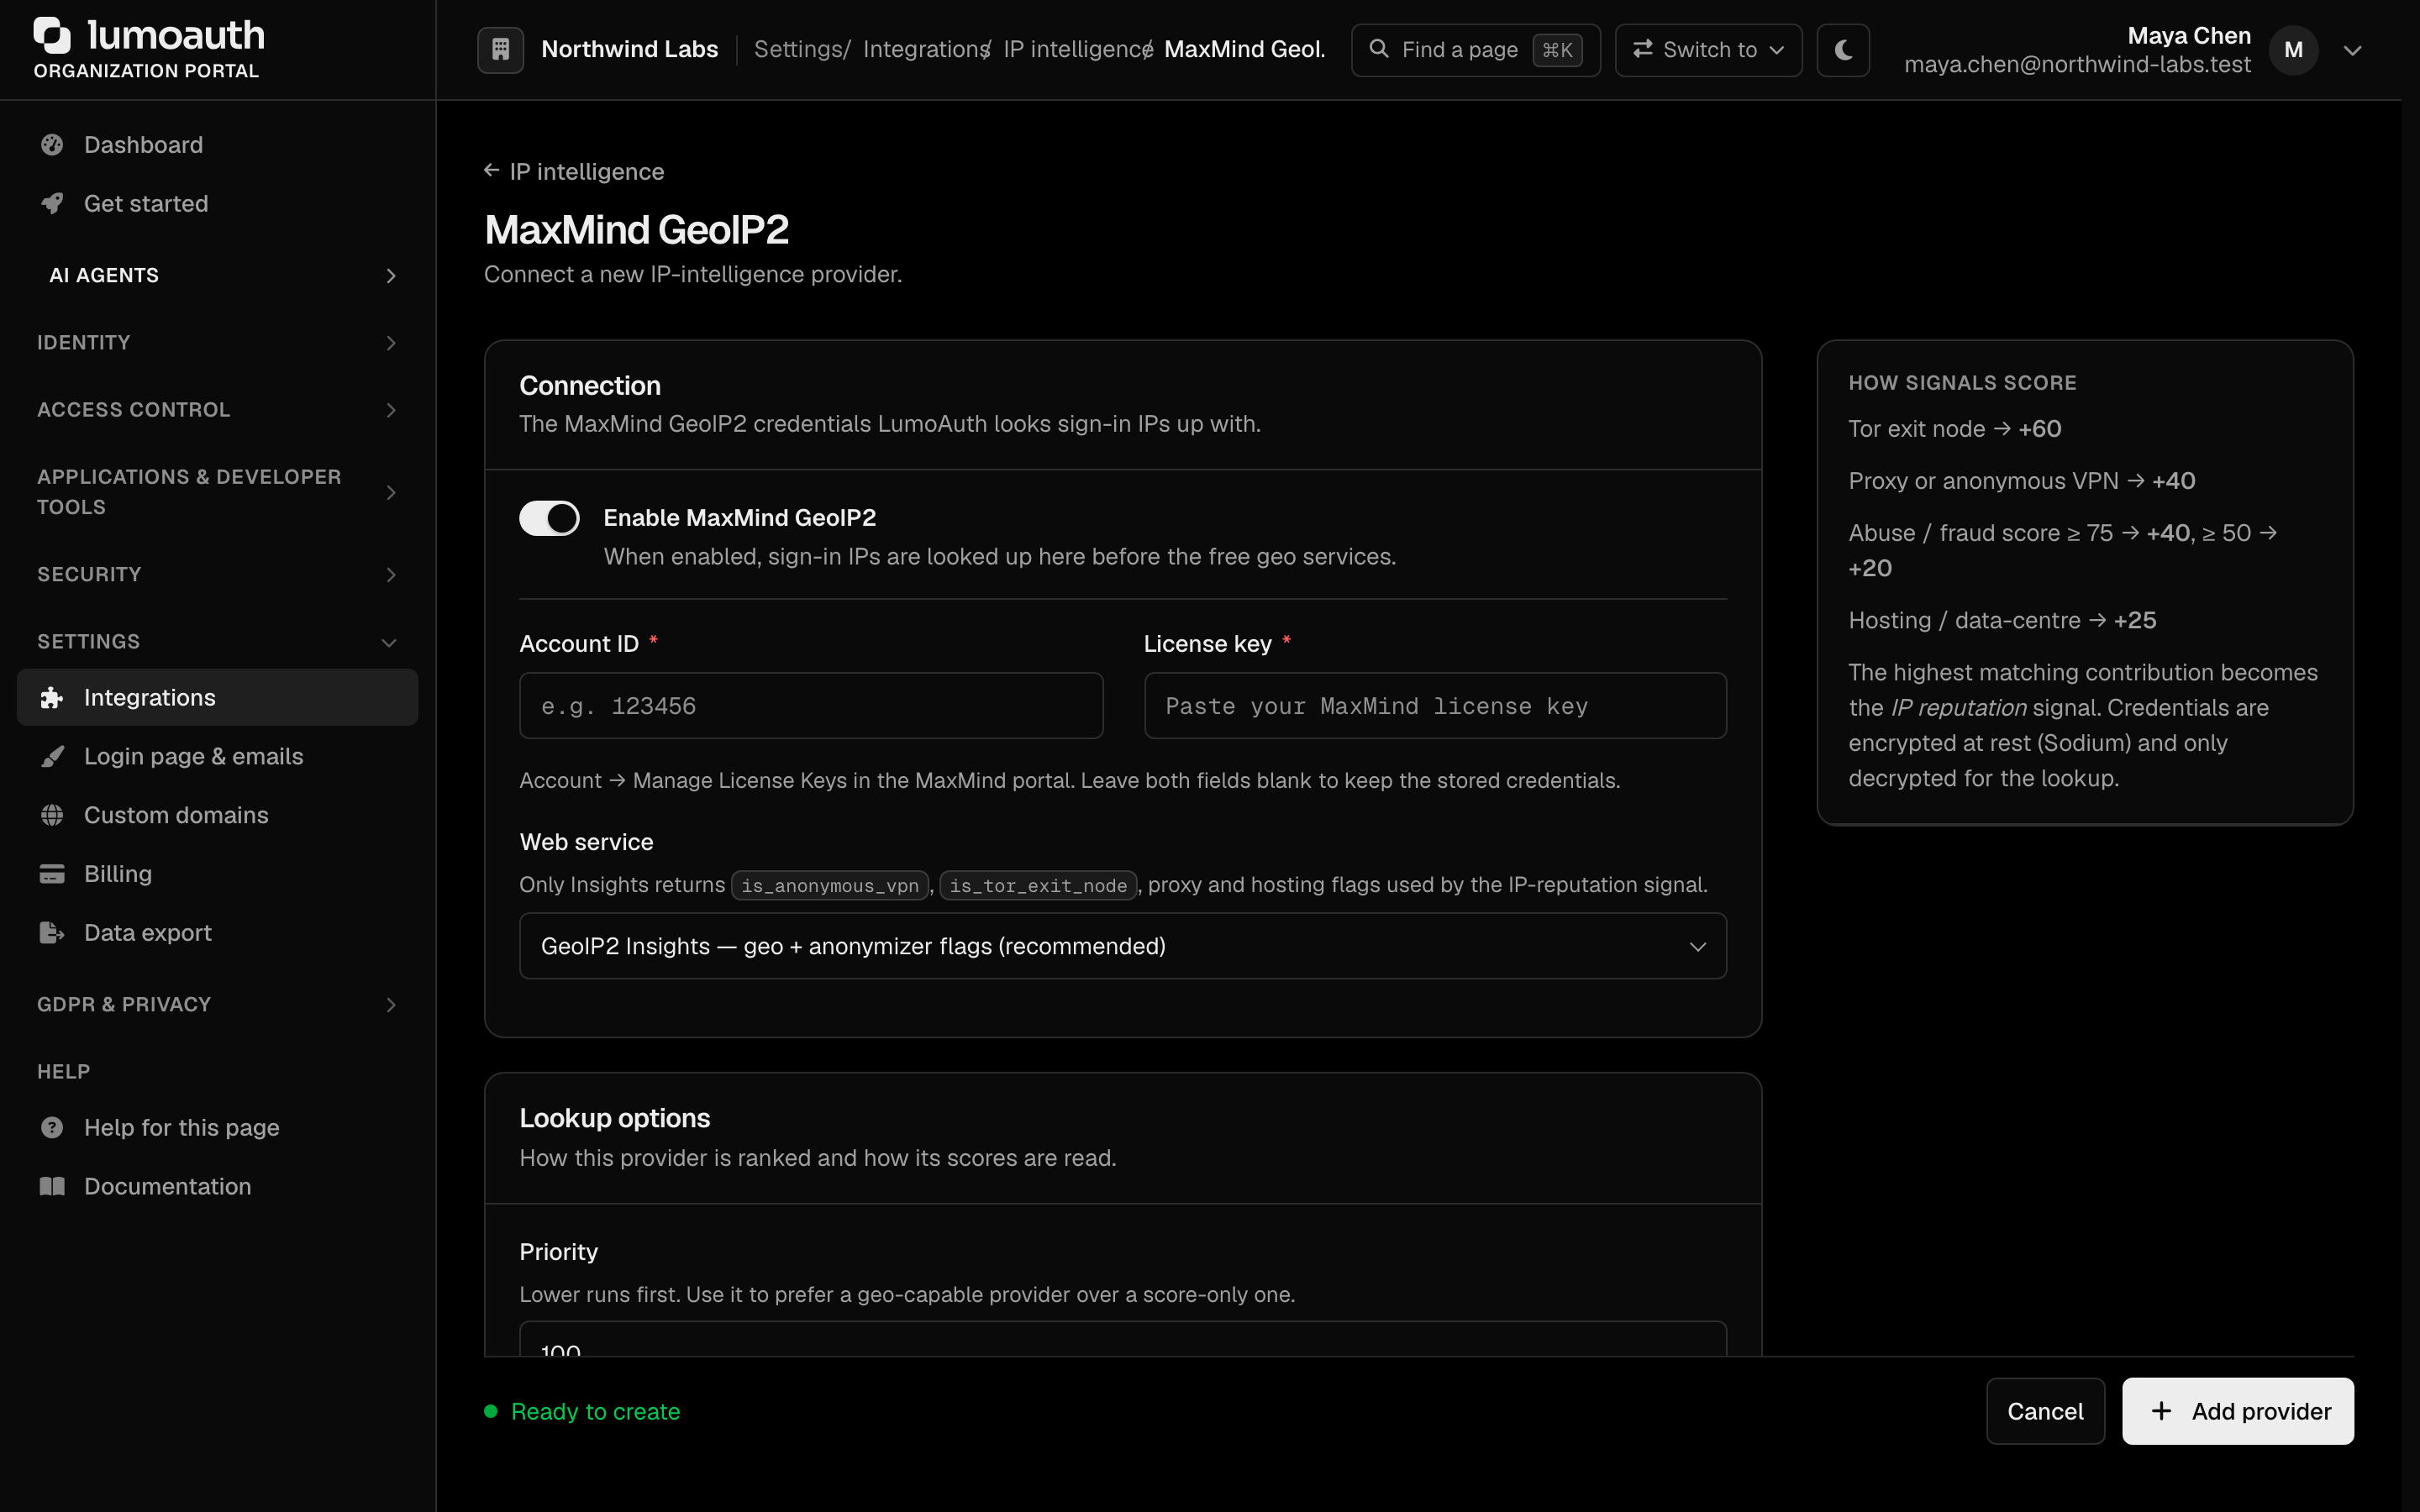Click the organization building icon
The image size is (2420, 1512).
[x=501, y=49]
